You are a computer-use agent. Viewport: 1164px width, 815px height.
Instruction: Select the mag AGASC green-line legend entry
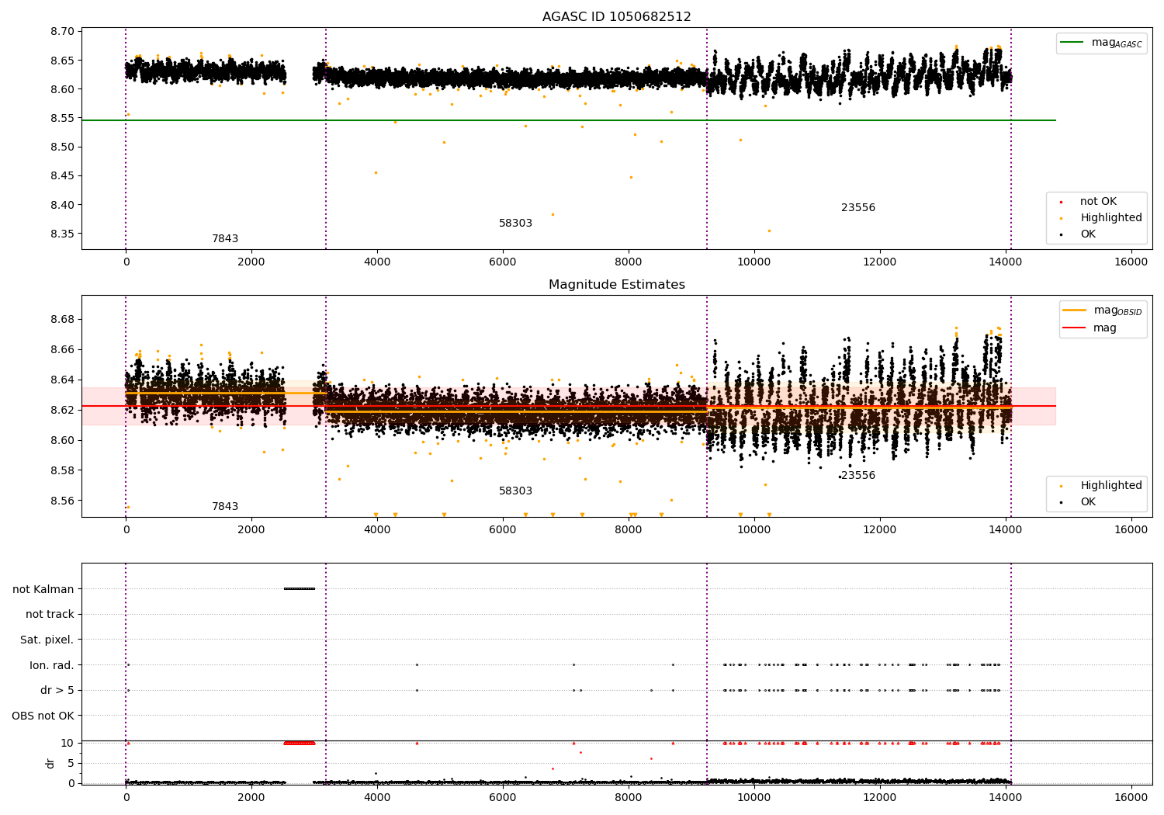point(1101,43)
